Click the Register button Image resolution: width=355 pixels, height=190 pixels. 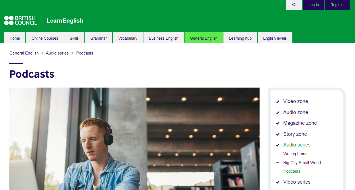pyautogui.click(x=338, y=5)
